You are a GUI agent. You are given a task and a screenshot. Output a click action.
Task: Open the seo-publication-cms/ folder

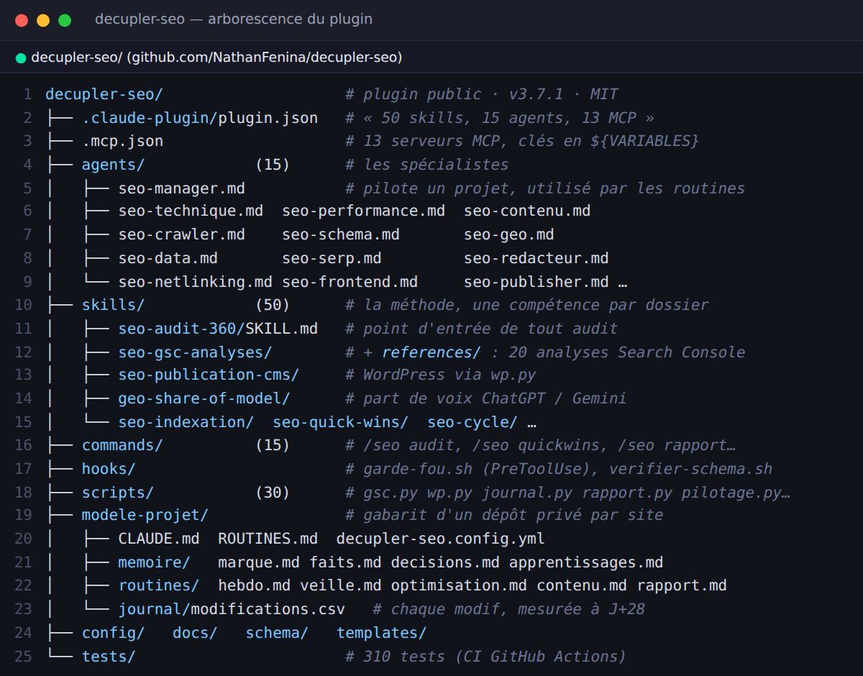(x=209, y=375)
